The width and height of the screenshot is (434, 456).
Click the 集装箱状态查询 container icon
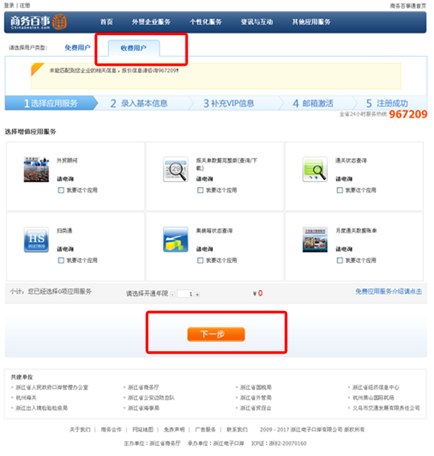(175, 240)
